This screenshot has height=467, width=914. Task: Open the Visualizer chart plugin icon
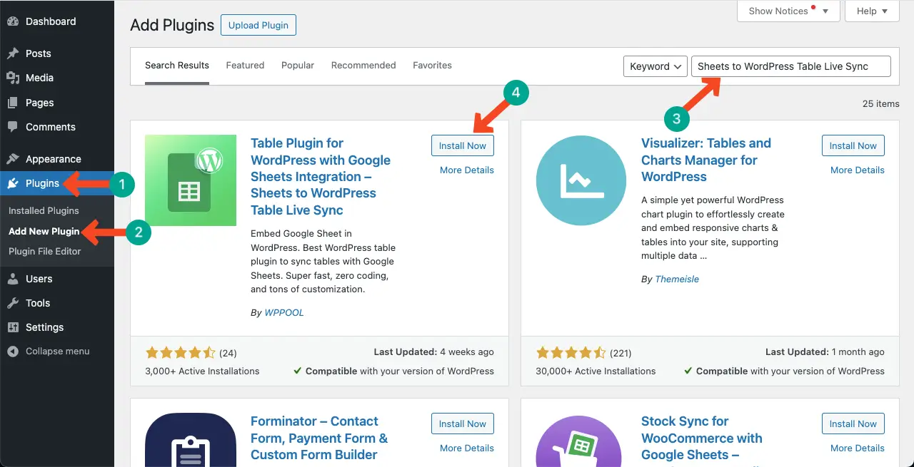coord(581,180)
